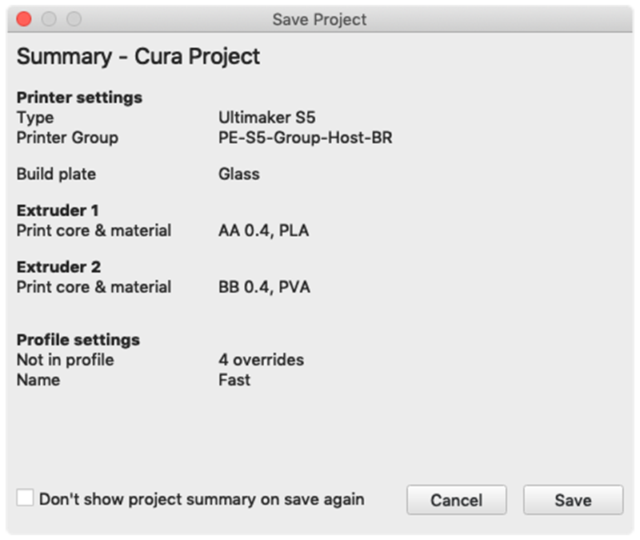Click the Save Project title bar text
Screen dimensions: 640x540
click(319, 19)
